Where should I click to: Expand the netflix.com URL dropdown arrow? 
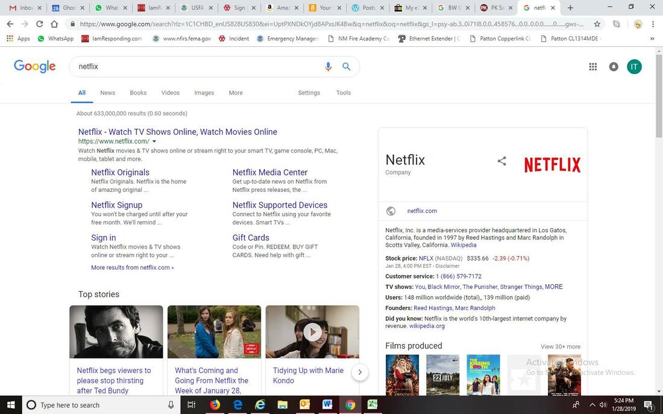154,141
